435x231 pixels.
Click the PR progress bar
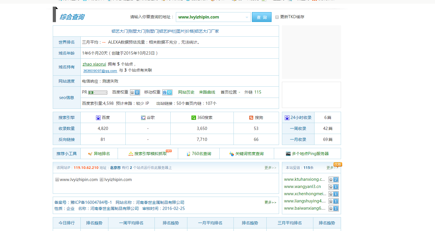point(98,92)
